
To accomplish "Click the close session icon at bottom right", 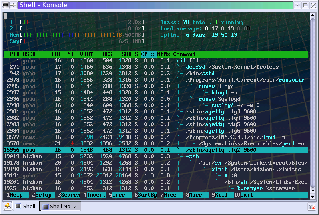I will point(312,207).
